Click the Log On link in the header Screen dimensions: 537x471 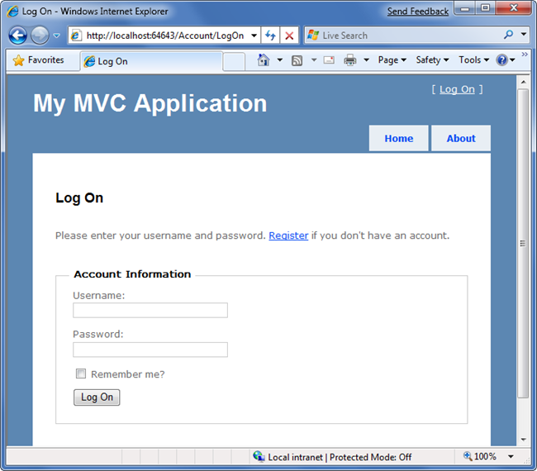pyautogui.click(x=457, y=89)
